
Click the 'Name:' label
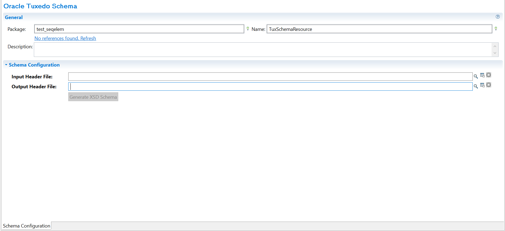pyautogui.click(x=259, y=29)
